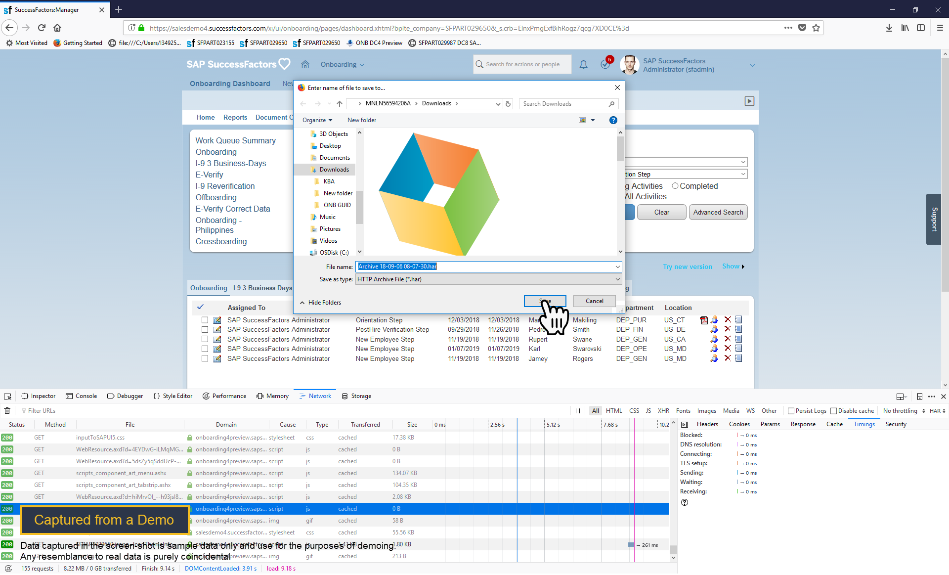Check the Jamey Rogers row checkbox

[205, 359]
